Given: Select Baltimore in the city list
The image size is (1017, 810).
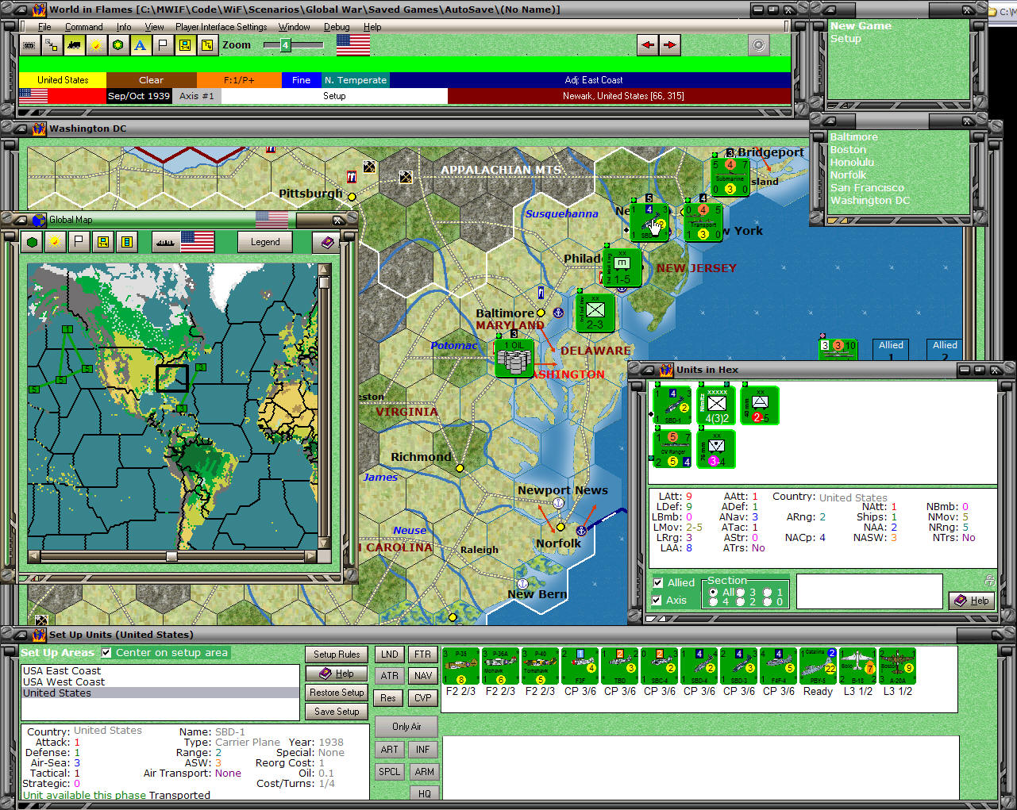Looking at the screenshot, I should pyautogui.click(x=853, y=137).
